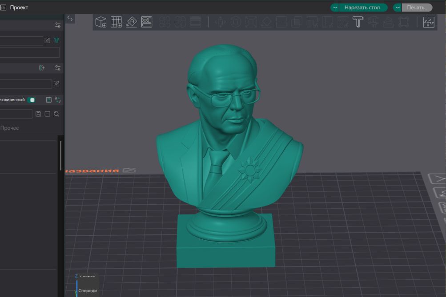Click the Спереди label on view cube
The width and height of the screenshot is (446, 297).
click(x=88, y=290)
